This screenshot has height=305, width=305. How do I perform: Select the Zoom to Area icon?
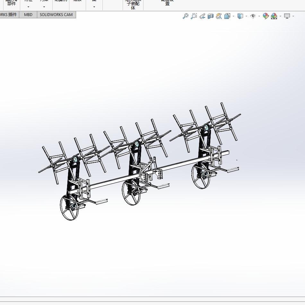(194, 16)
